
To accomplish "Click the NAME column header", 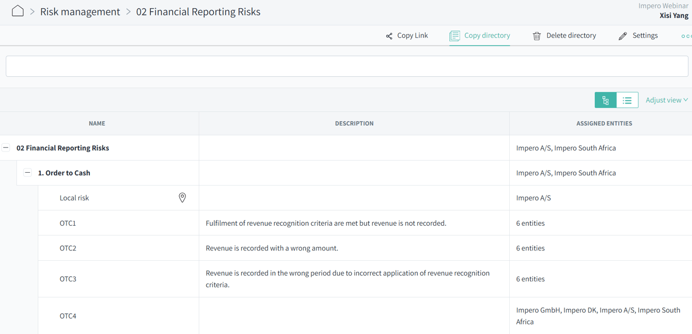I will point(97,123).
